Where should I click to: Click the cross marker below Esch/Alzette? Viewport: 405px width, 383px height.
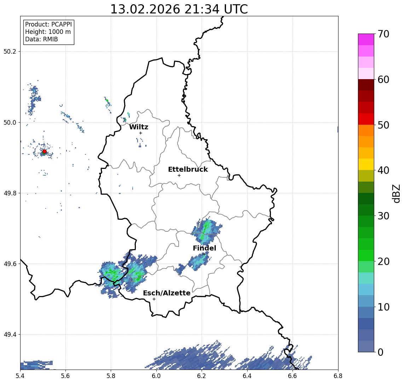(x=154, y=299)
